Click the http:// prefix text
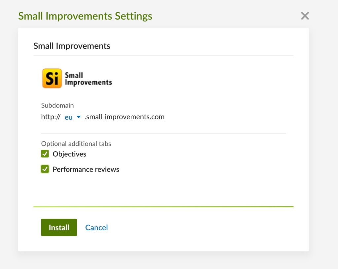This screenshot has width=338, height=269. [x=51, y=117]
